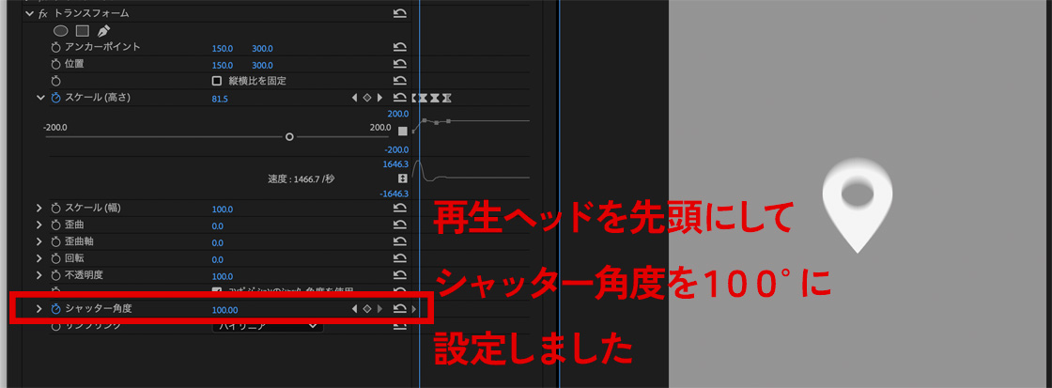Image resolution: width=1052 pixels, height=388 pixels.
Task: Click the シャッター角度 value 100.00
Action: (225, 308)
